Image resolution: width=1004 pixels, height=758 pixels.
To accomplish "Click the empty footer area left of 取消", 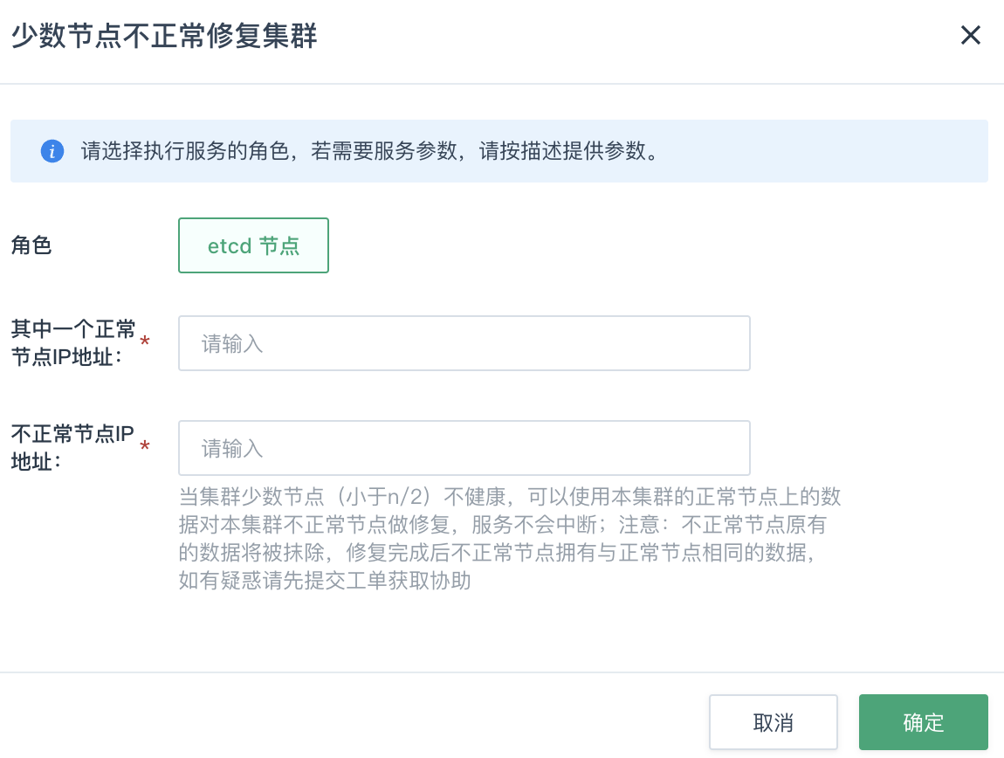I will point(349,722).
